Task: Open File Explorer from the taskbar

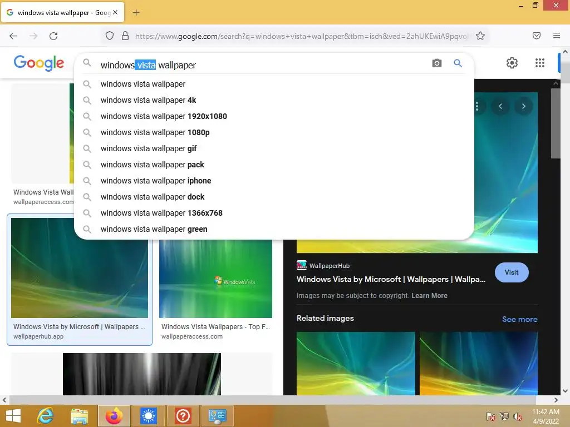Action: tap(80, 416)
